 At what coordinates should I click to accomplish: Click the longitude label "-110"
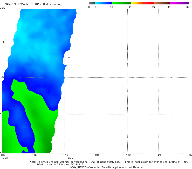coord(65,155)
